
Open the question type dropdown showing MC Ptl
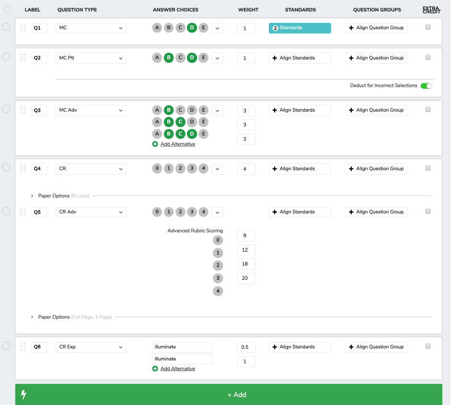click(x=91, y=58)
